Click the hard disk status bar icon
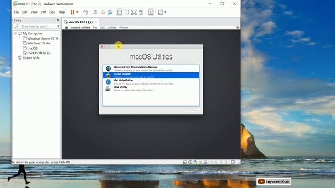This screenshot has width=335, height=188. [x=185, y=162]
